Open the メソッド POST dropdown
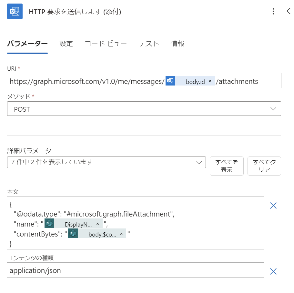This screenshot has width=294, height=293. pyautogui.click(x=144, y=109)
